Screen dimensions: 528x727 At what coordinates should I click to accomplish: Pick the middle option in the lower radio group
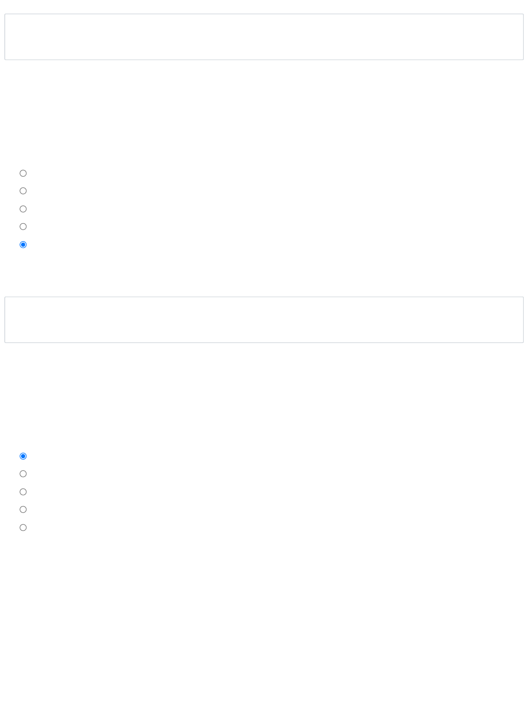coord(23,492)
